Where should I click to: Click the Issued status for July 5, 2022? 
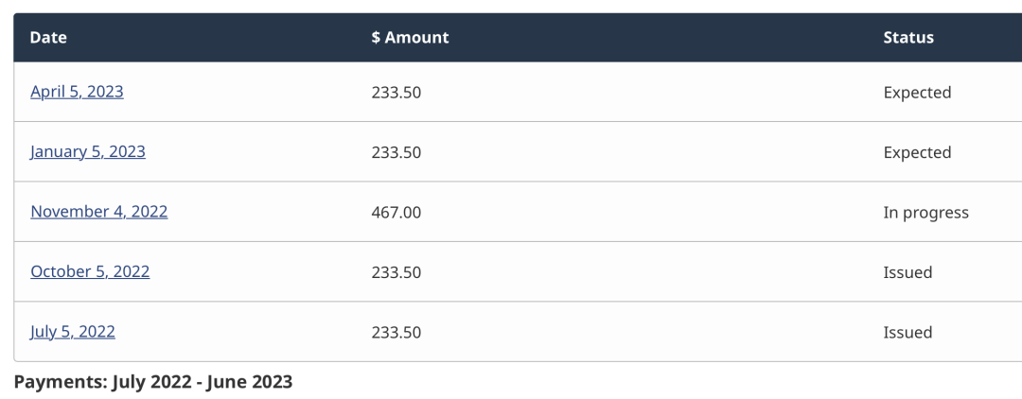click(907, 333)
